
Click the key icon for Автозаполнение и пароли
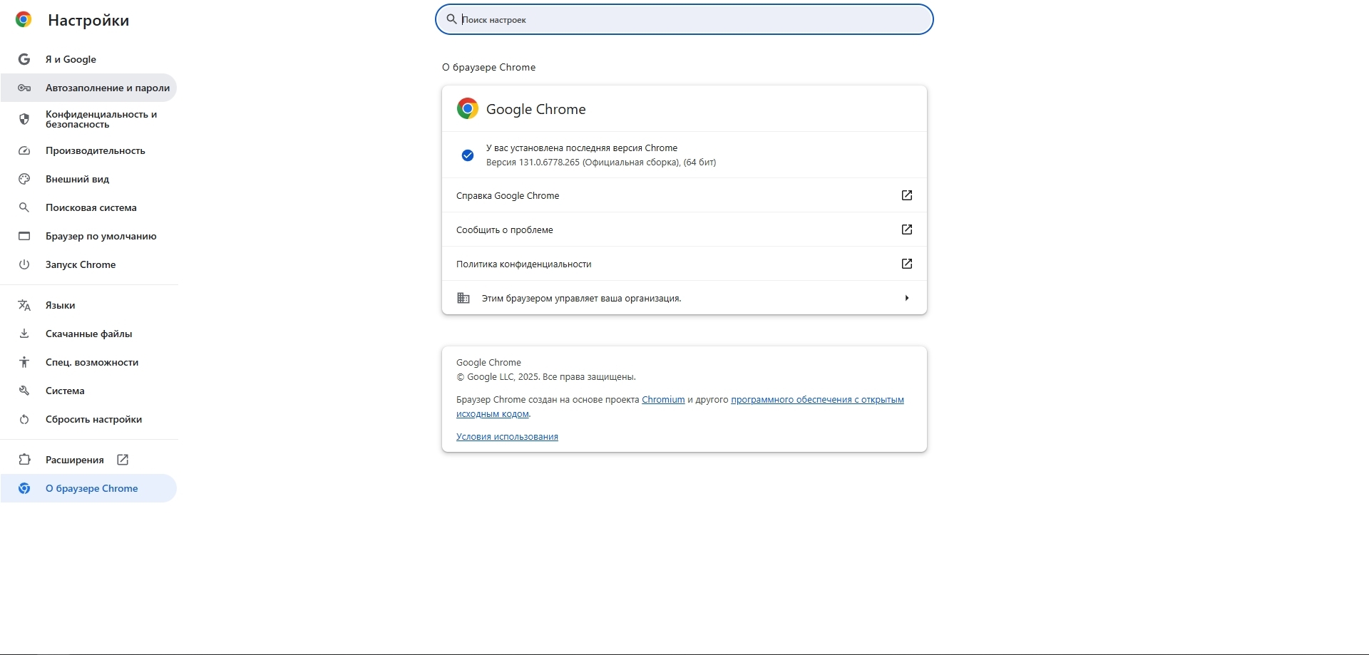coord(24,88)
